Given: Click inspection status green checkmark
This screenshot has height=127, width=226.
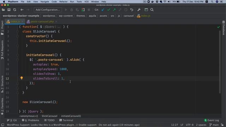Looking at the screenshot, I should coord(219,27).
